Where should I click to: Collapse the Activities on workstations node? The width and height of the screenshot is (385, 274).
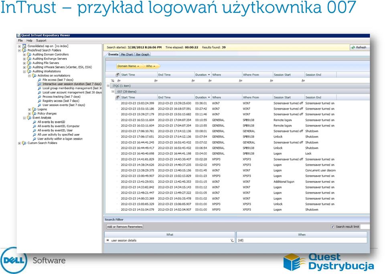click(29, 76)
